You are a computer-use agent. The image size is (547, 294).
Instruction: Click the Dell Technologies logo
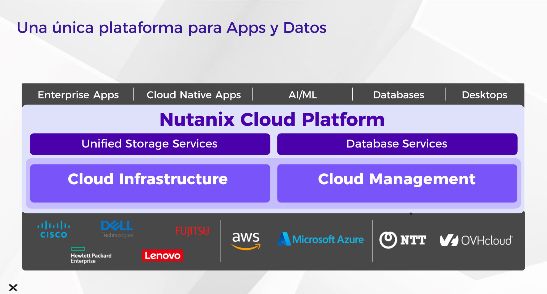(x=117, y=229)
